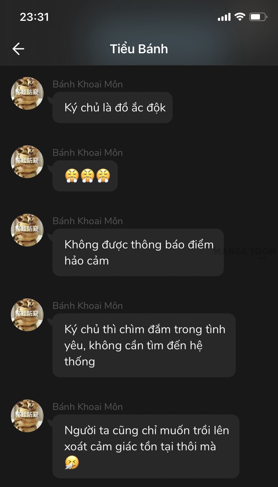Image resolution: width=278 pixels, height=487 pixels.
Task: Tap the sneezing emoji in last message
Action: click(72, 462)
